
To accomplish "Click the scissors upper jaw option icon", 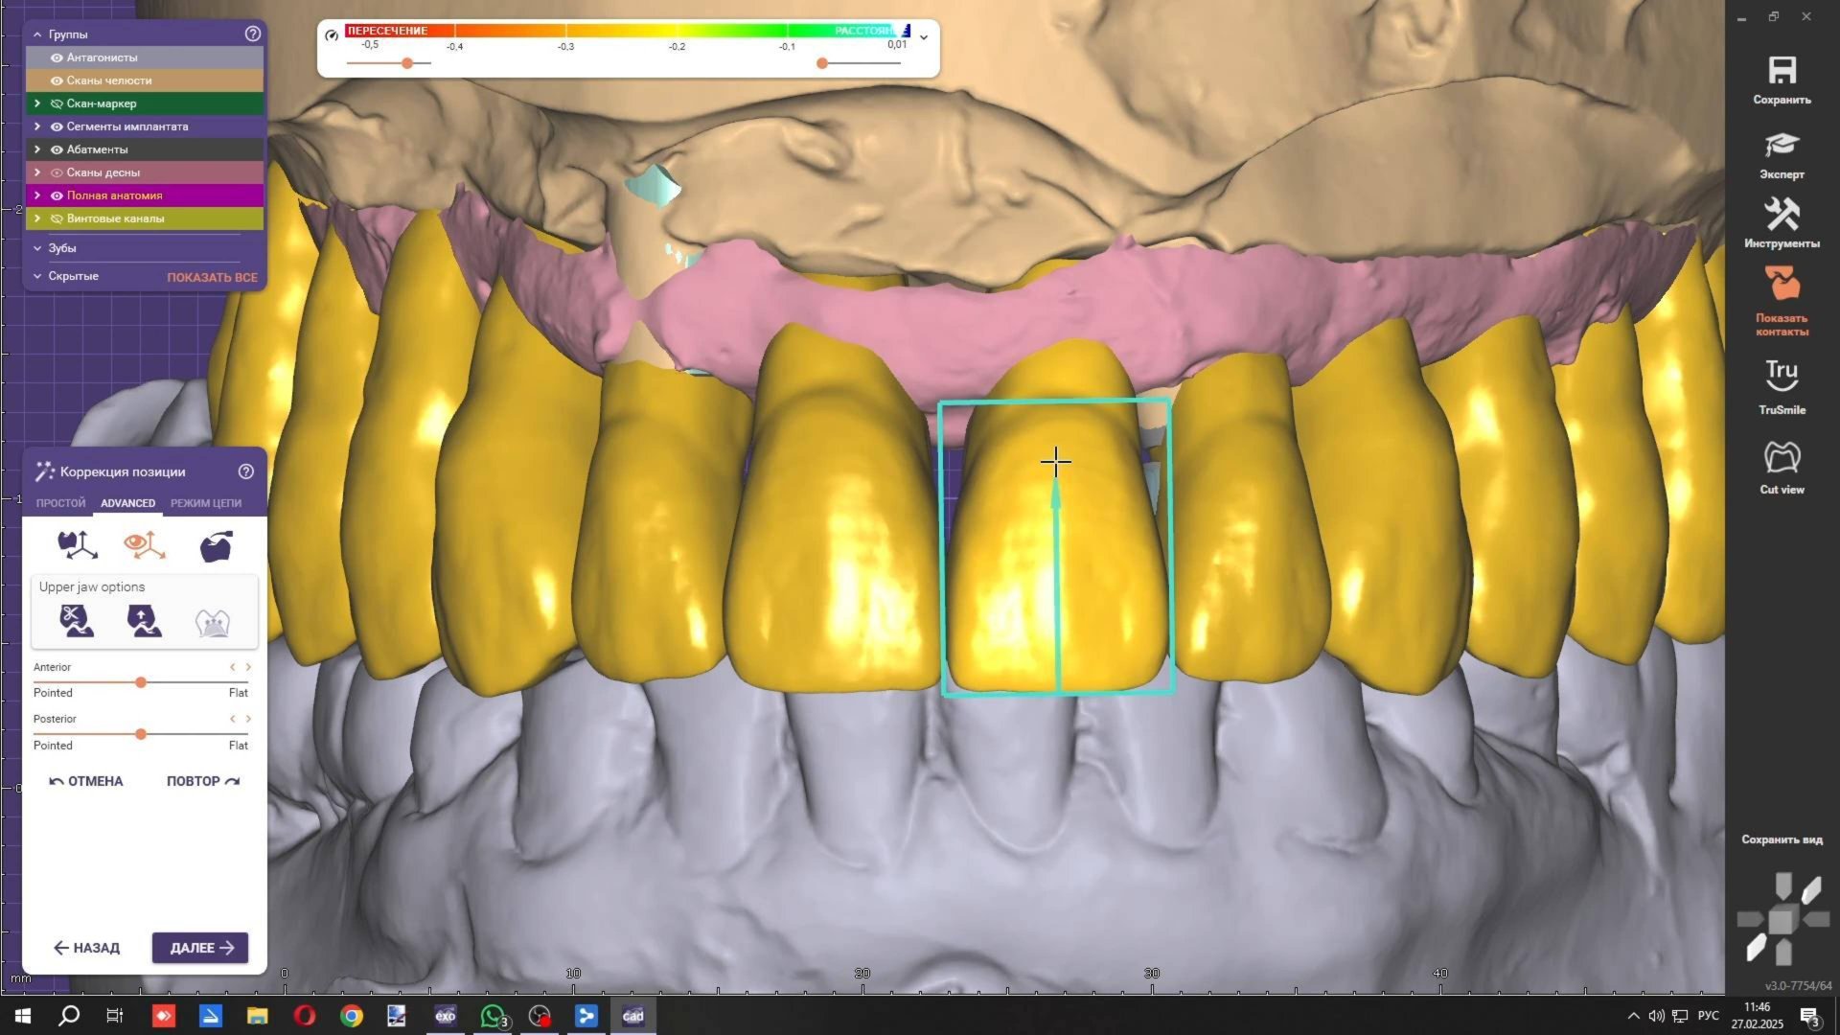I will pos(76,621).
